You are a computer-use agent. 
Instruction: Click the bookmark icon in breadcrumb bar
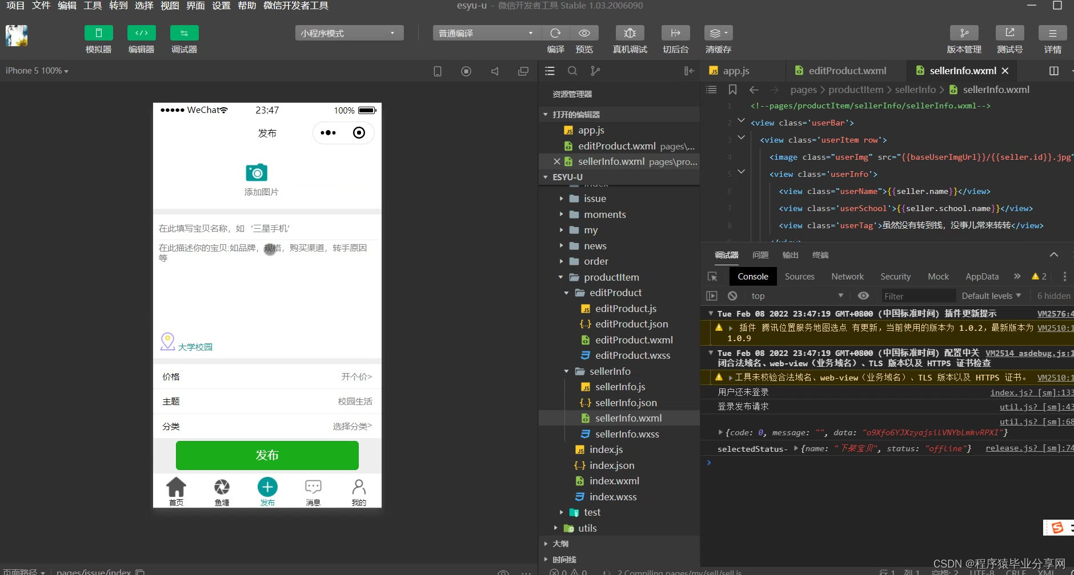pos(732,90)
